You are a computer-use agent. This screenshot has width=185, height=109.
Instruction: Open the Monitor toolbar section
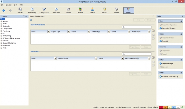coord(80,10)
